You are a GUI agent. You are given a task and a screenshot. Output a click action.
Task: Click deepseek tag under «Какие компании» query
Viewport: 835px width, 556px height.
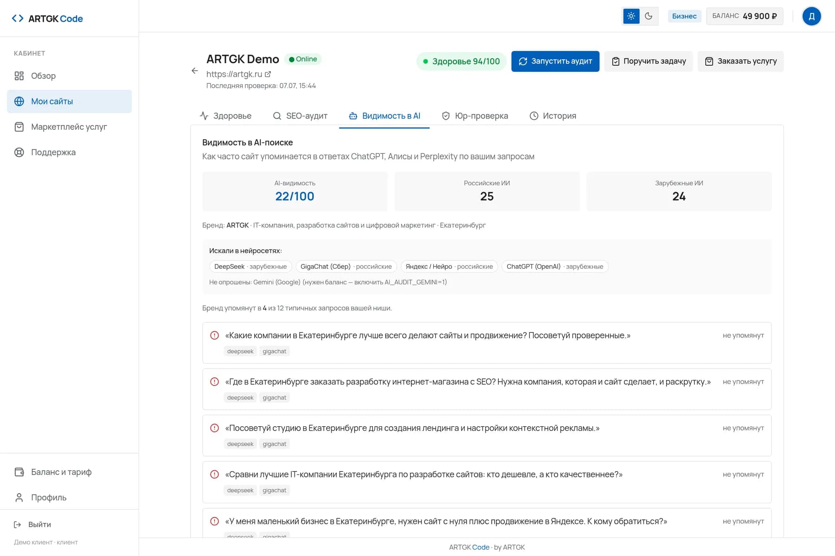coord(240,351)
